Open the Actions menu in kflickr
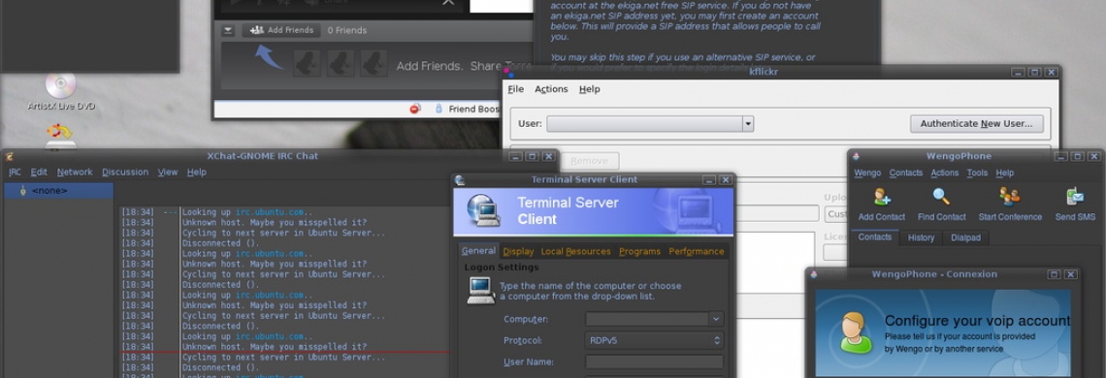The image size is (1106, 378). pyautogui.click(x=551, y=89)
